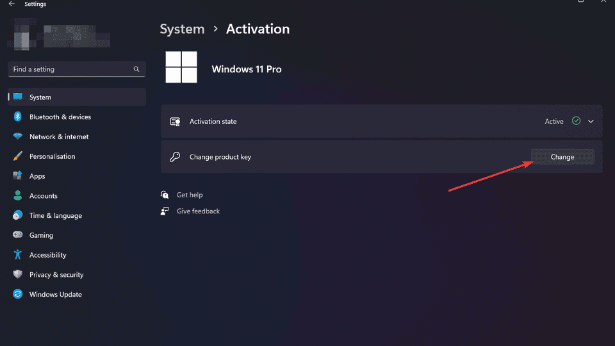Click the Time & language clock icon
The image size is (615, 346).
[18, 215]
